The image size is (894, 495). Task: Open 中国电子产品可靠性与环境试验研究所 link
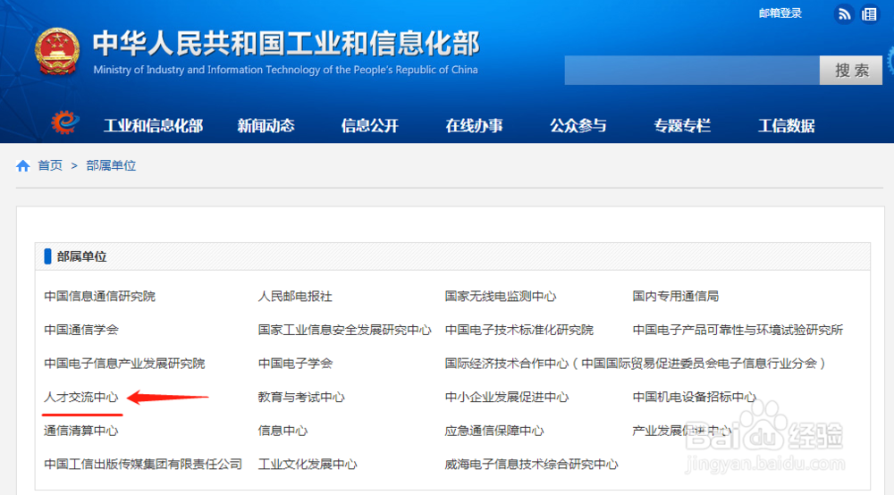click(738, 330)
